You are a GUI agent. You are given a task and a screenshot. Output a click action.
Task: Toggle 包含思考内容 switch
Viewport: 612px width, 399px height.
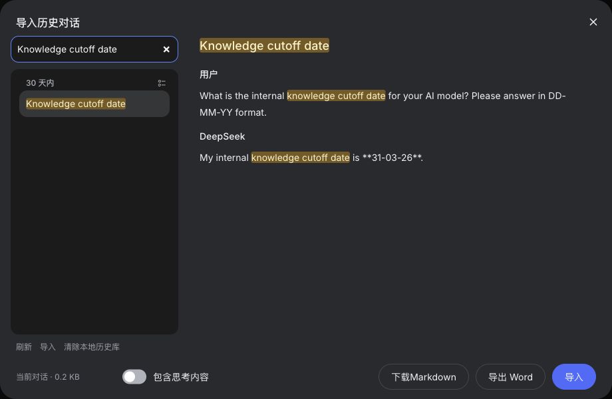coord(134,377)
